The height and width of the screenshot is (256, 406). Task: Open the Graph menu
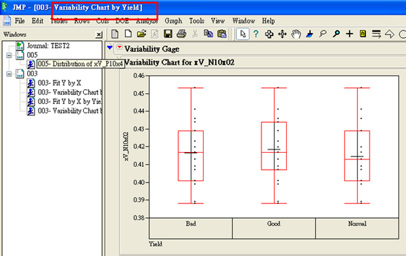coord(173,21)
